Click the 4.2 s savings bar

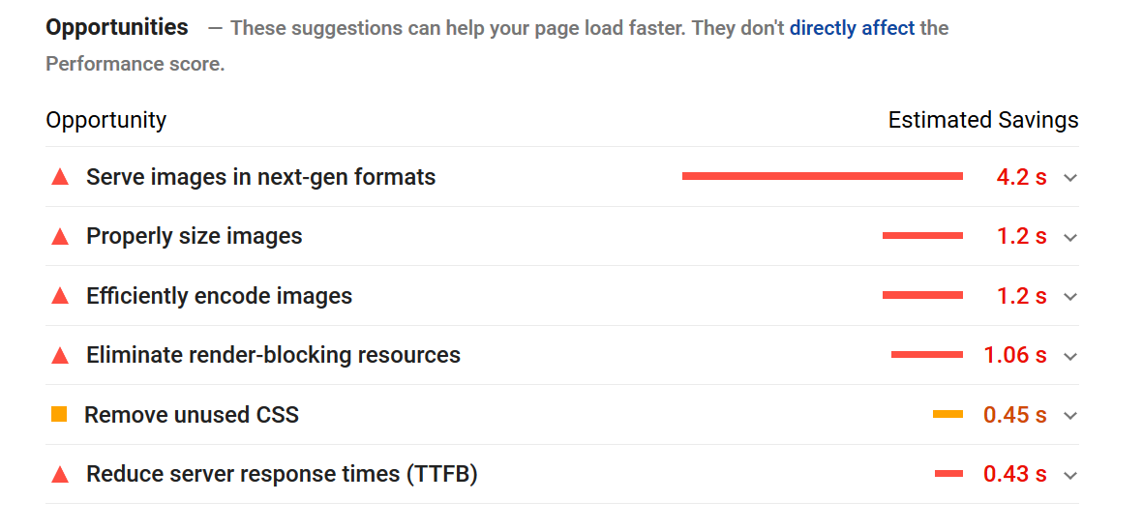coord(823,176)
